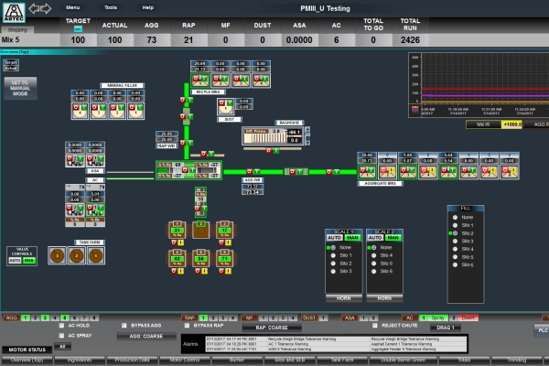This screenshot has height=366, width=549.
Task: Click the Target value 100 field
Action: click(x=78, y=40)
